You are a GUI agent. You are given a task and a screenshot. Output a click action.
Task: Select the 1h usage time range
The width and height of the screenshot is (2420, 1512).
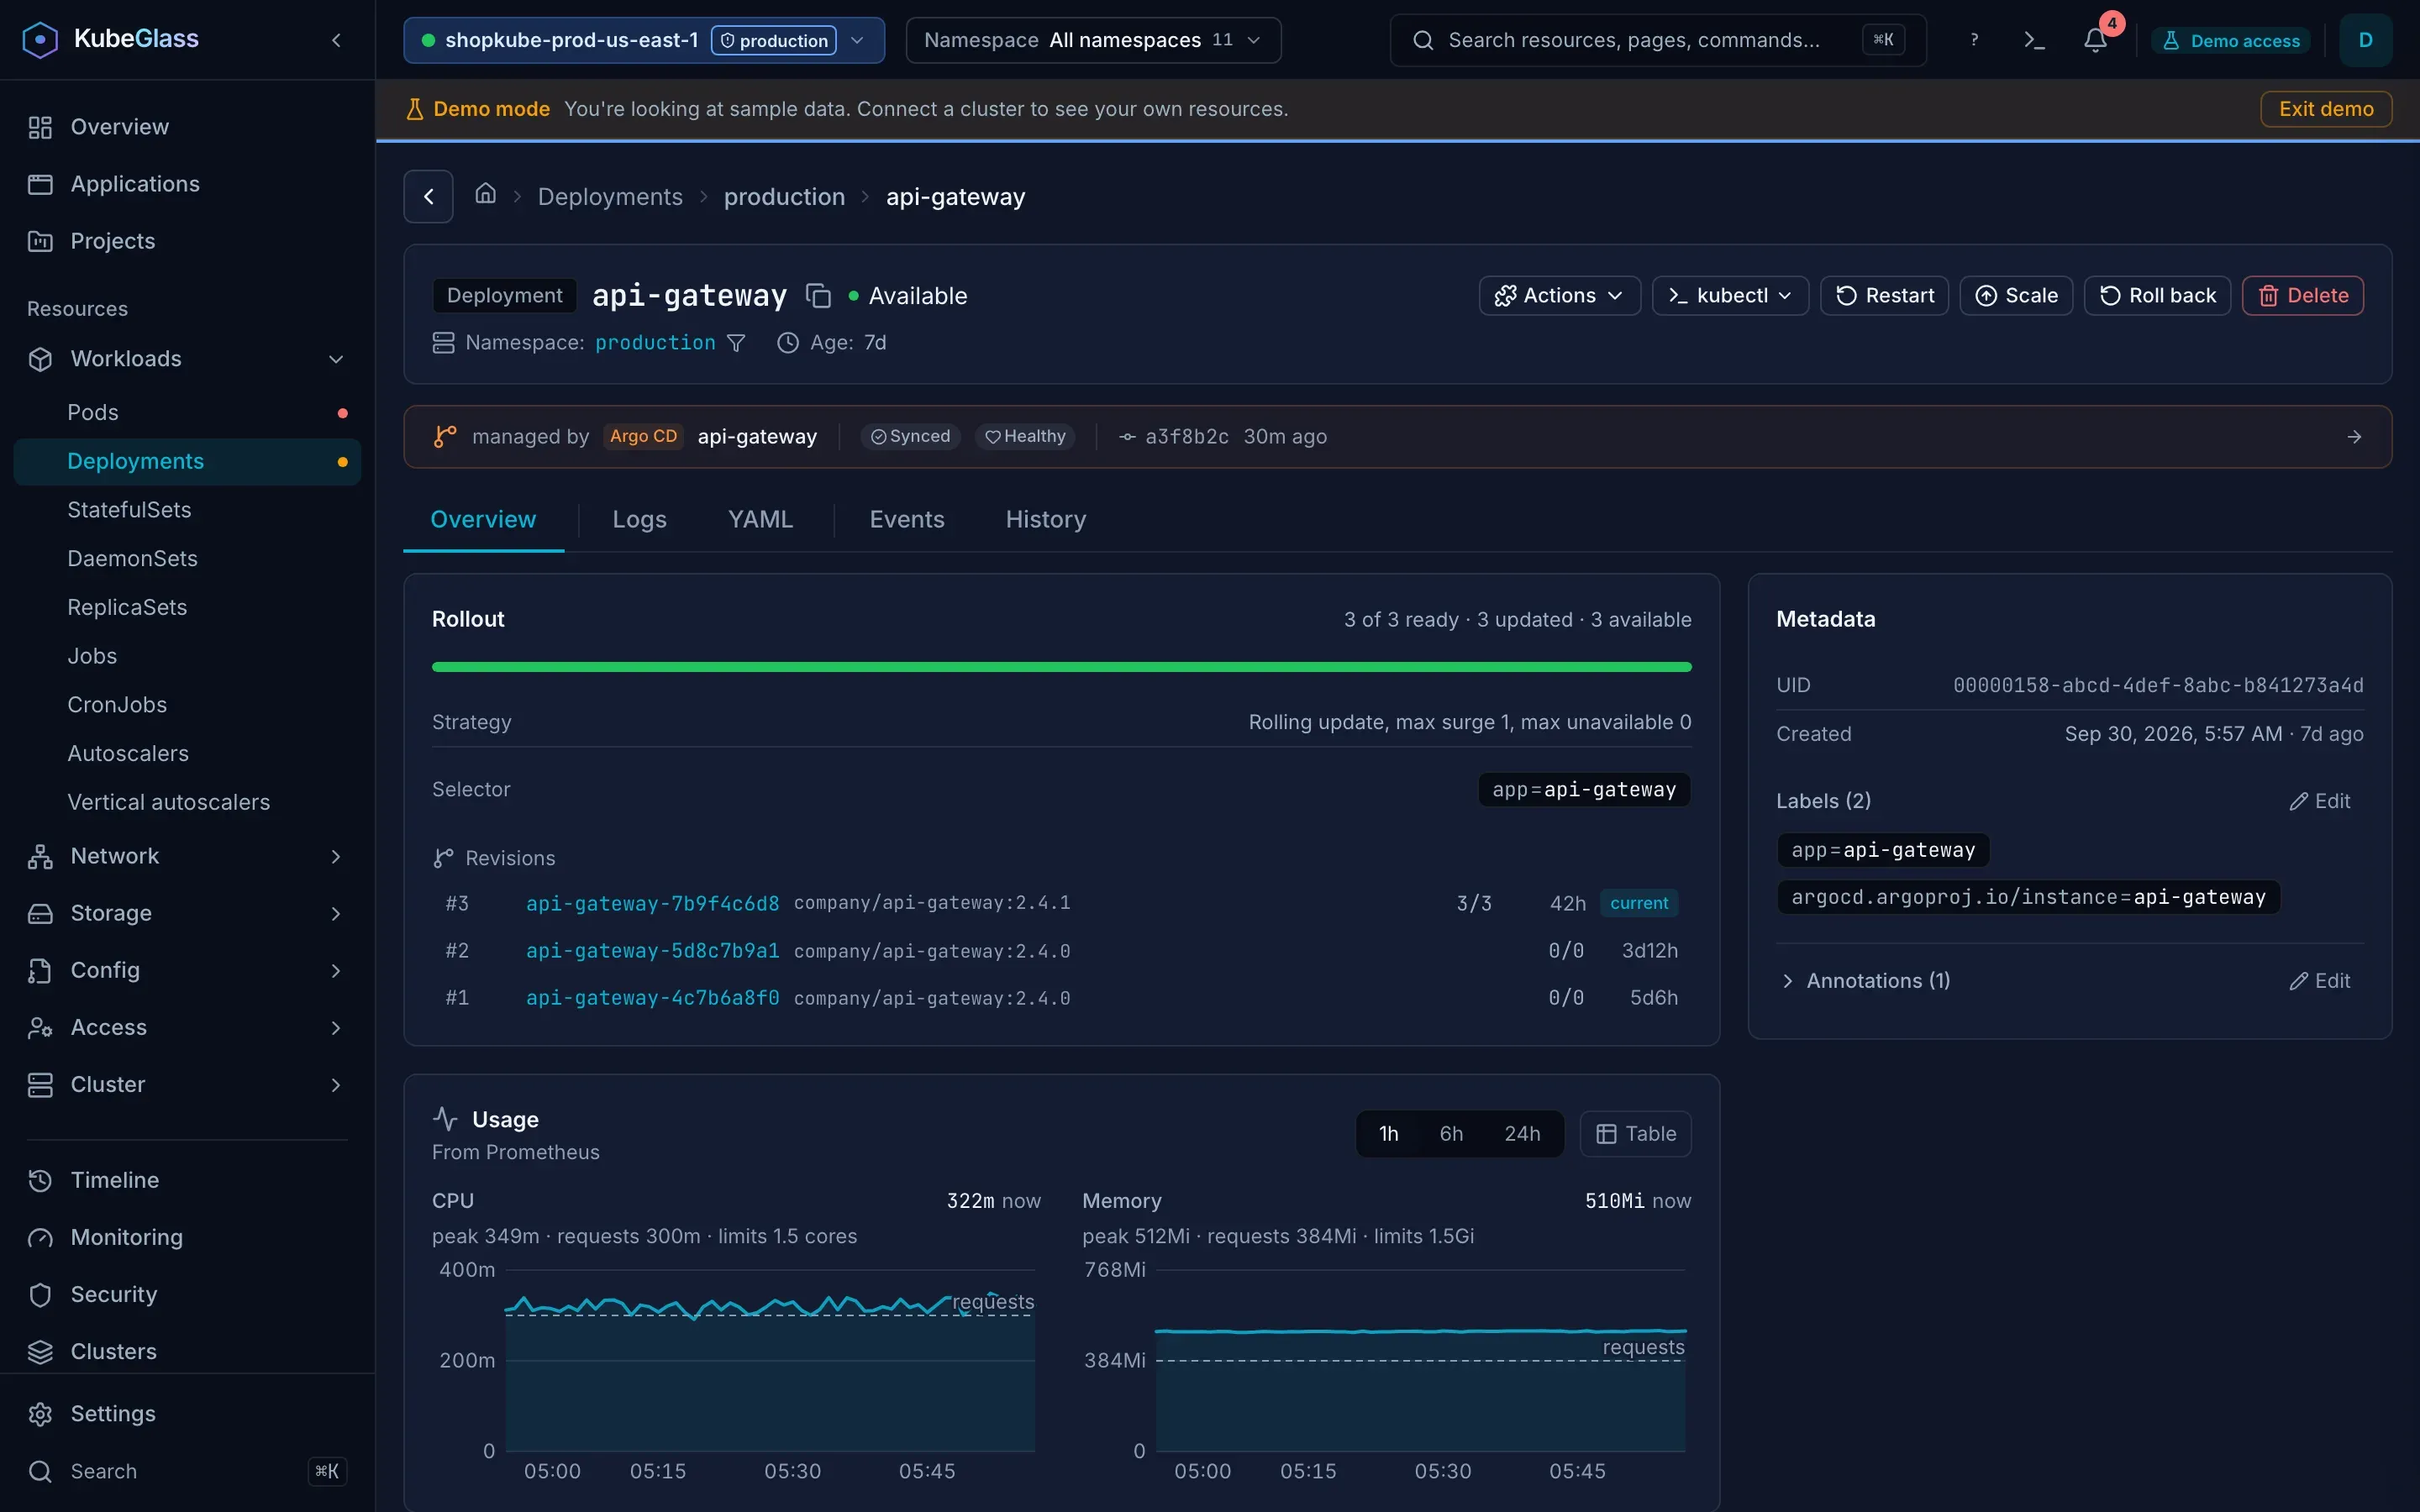click(x=1388, y=1134)
